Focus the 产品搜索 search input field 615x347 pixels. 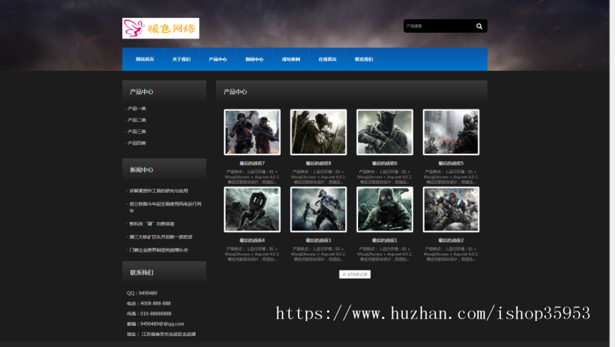pyautogui.click(x=438, y=26)
